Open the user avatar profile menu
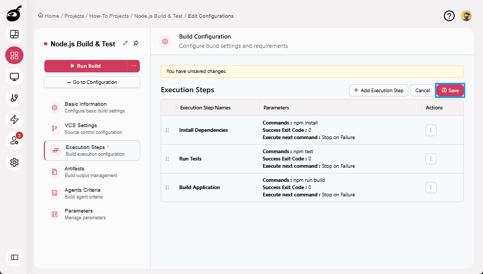 point(466,16)
